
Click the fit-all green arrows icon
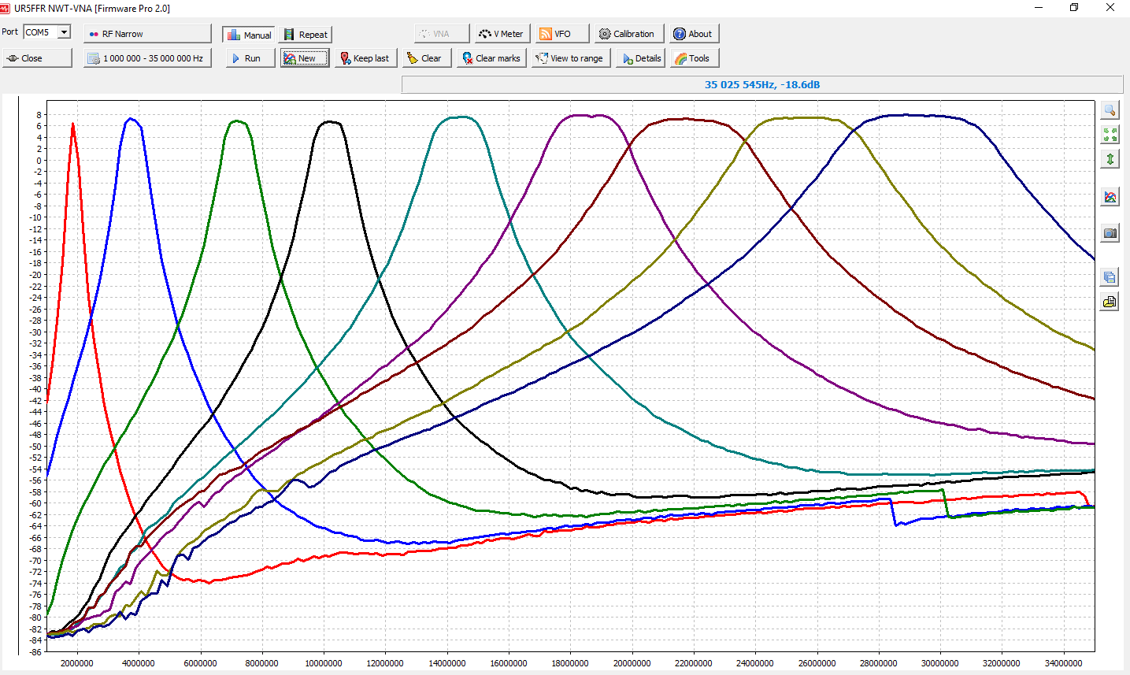[x=1110, y=135]
